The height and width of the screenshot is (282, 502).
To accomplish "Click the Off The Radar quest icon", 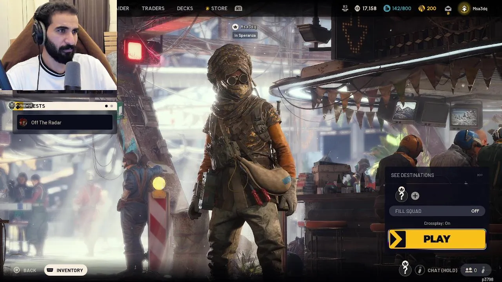I will [24, 123].
